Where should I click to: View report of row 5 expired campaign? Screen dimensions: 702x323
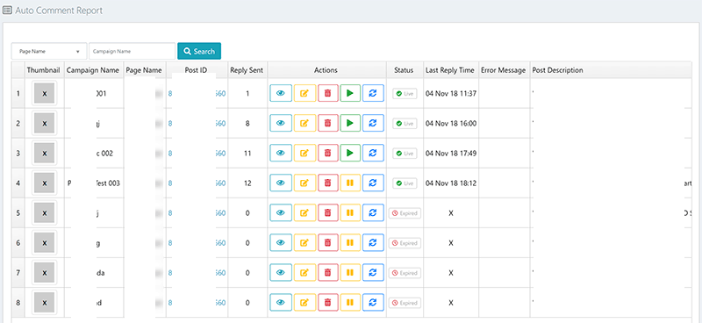(x=281, y=212)
